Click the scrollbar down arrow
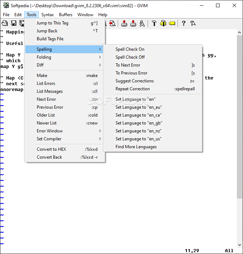This screenshot has width=243, height=254. tap(239, 245)
